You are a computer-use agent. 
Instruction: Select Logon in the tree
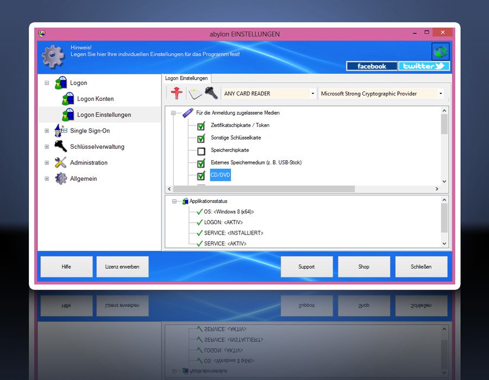point(79,83)
